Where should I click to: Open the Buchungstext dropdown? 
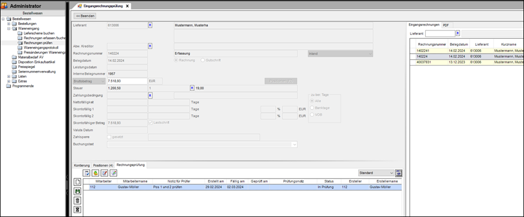point(294,144)
